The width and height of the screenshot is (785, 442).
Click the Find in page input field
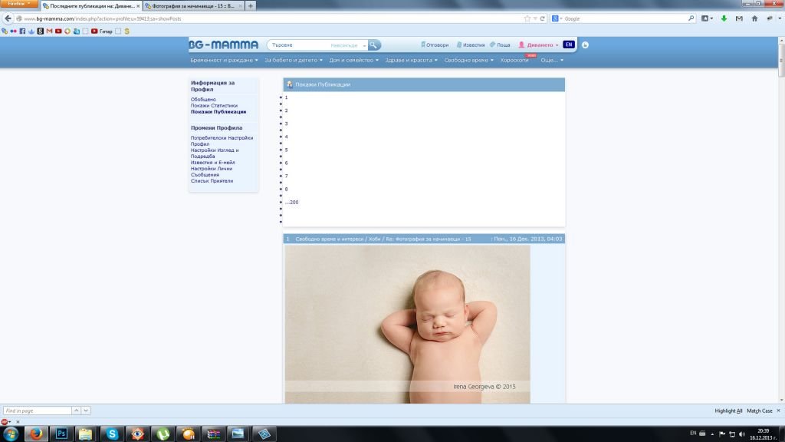coord(37,411)
